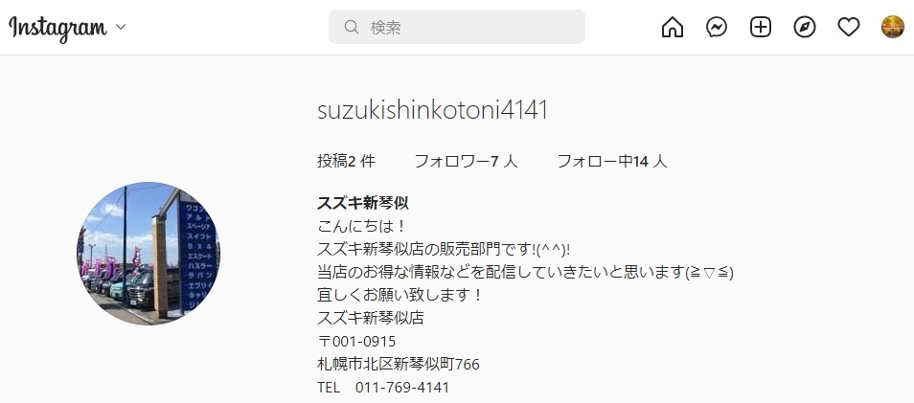Show activity notifications heart icon
The width and height of the screenshot is (914, 403).
tap(849, 27)
